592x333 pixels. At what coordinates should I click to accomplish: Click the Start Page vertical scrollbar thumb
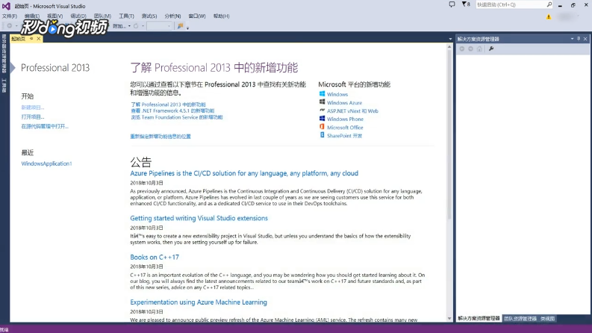(x=449, y=136)
